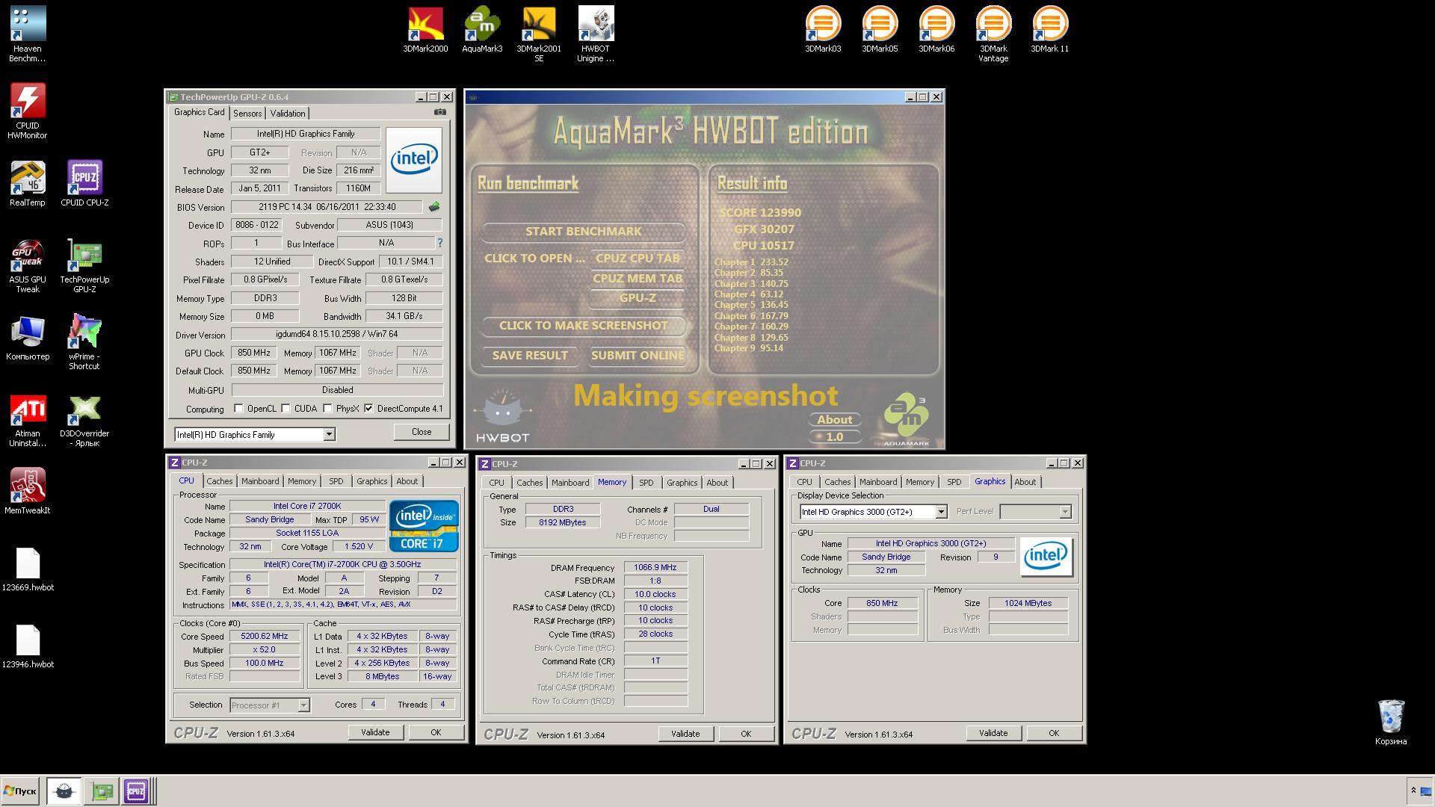Open 3DMark03 desktop shortcut
The width and height of the screenshot is (1435, 807).
(823, 30)
